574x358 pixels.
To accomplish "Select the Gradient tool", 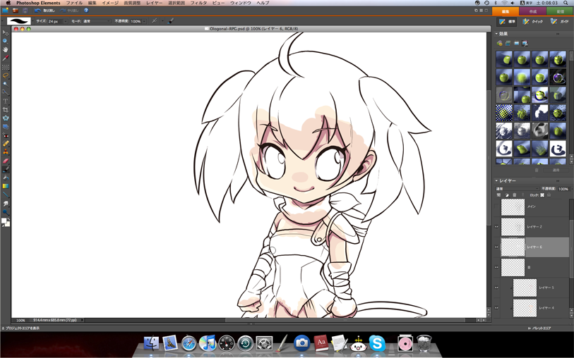I will coord(6,186).
